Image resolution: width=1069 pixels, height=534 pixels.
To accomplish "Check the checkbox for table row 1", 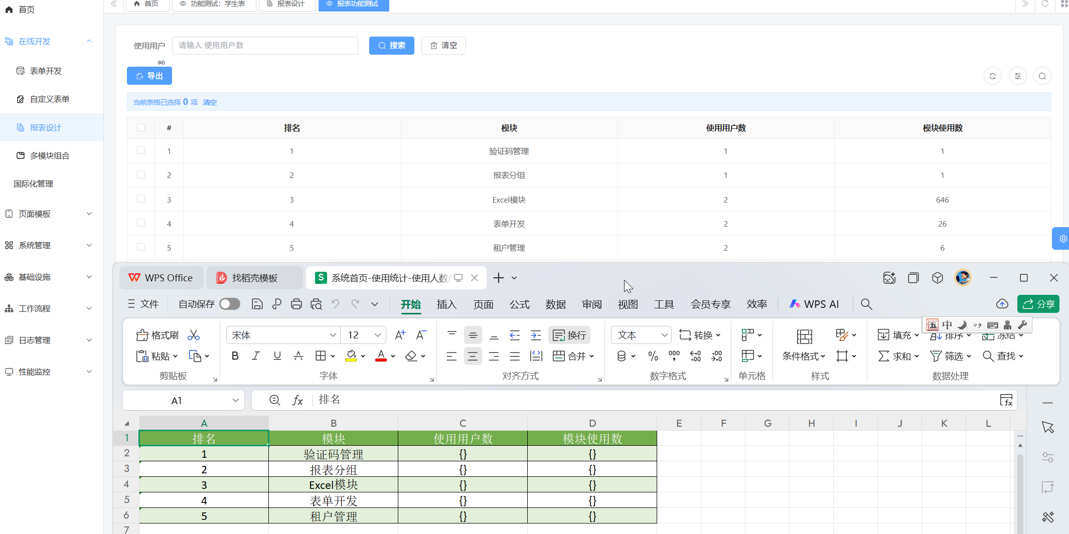I will (141, 150).
